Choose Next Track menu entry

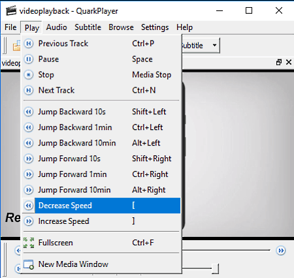click(101, 90)
